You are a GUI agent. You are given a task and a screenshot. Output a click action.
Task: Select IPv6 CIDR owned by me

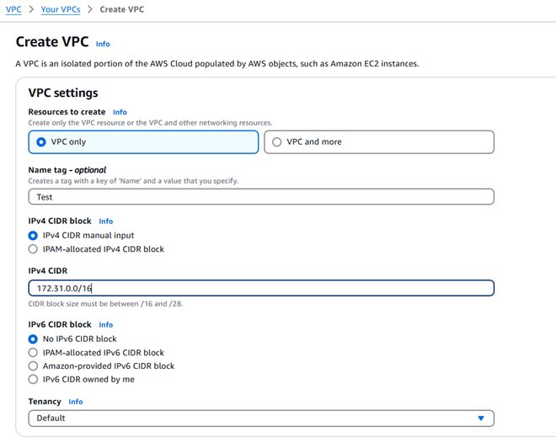34,380
